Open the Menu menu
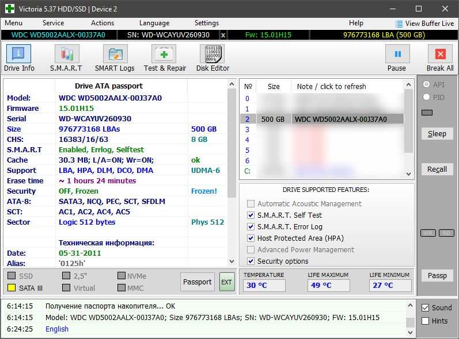The width and height of the screenshot is (459, 339). tap(13, 23)
